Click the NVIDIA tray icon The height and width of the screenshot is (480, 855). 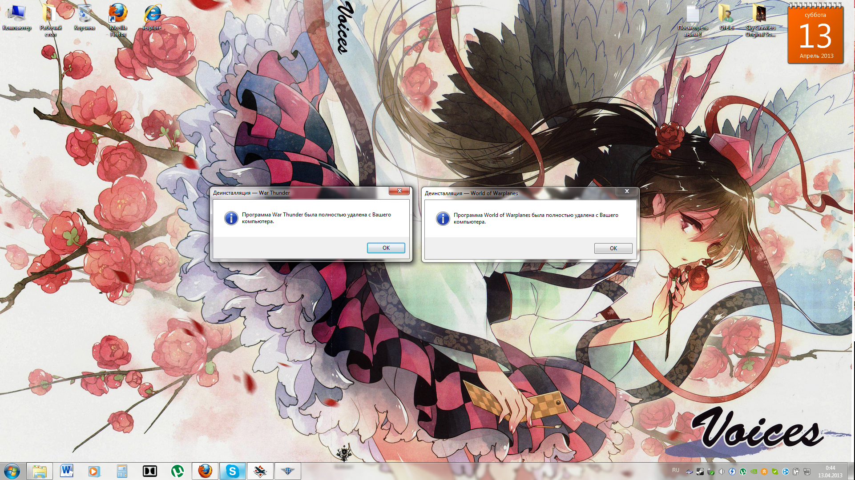coord(754,472)
